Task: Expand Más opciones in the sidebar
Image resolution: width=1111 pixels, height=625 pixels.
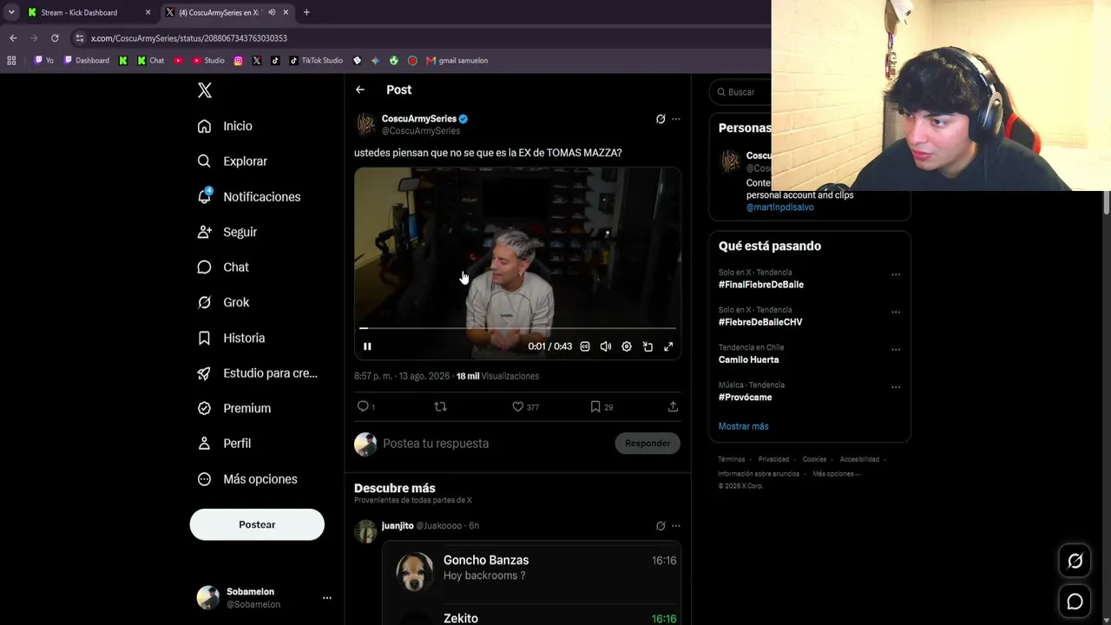Action: point(247,479)
